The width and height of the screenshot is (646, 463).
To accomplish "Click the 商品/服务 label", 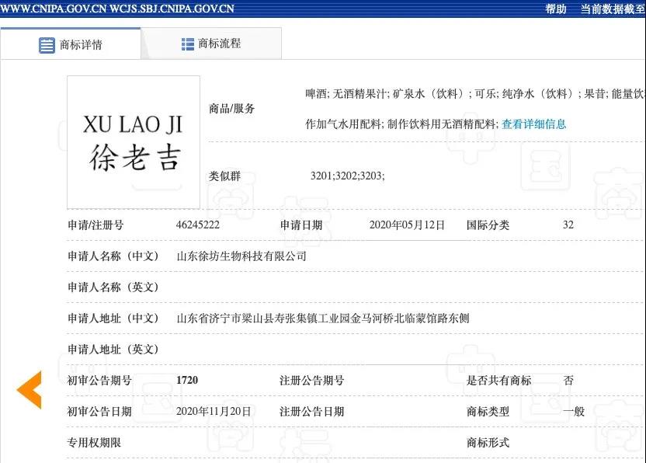I will [232, 109].
